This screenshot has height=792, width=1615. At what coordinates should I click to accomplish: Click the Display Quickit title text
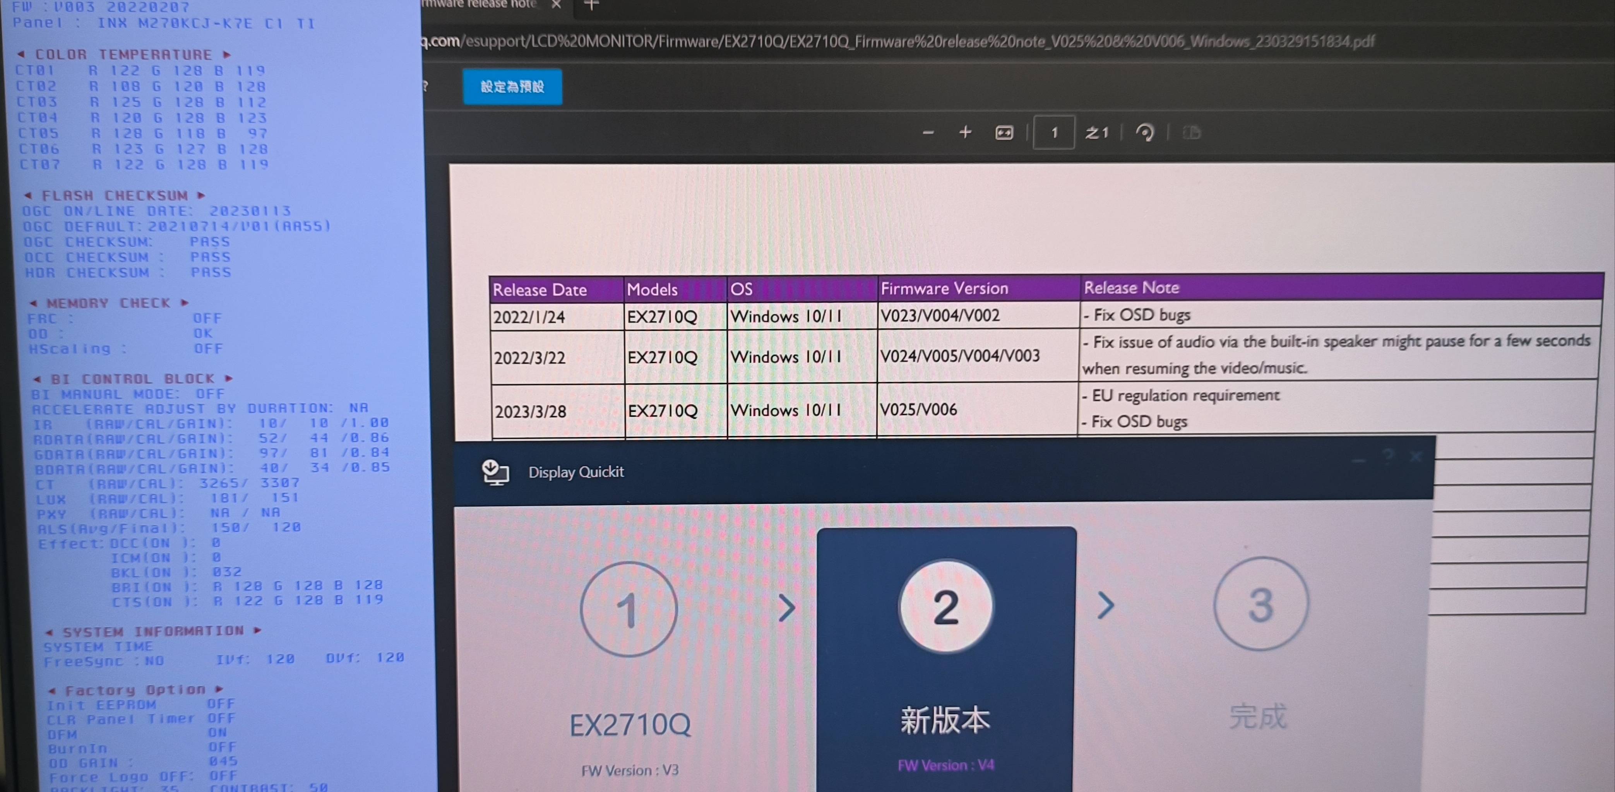click(x=575, y=472)
